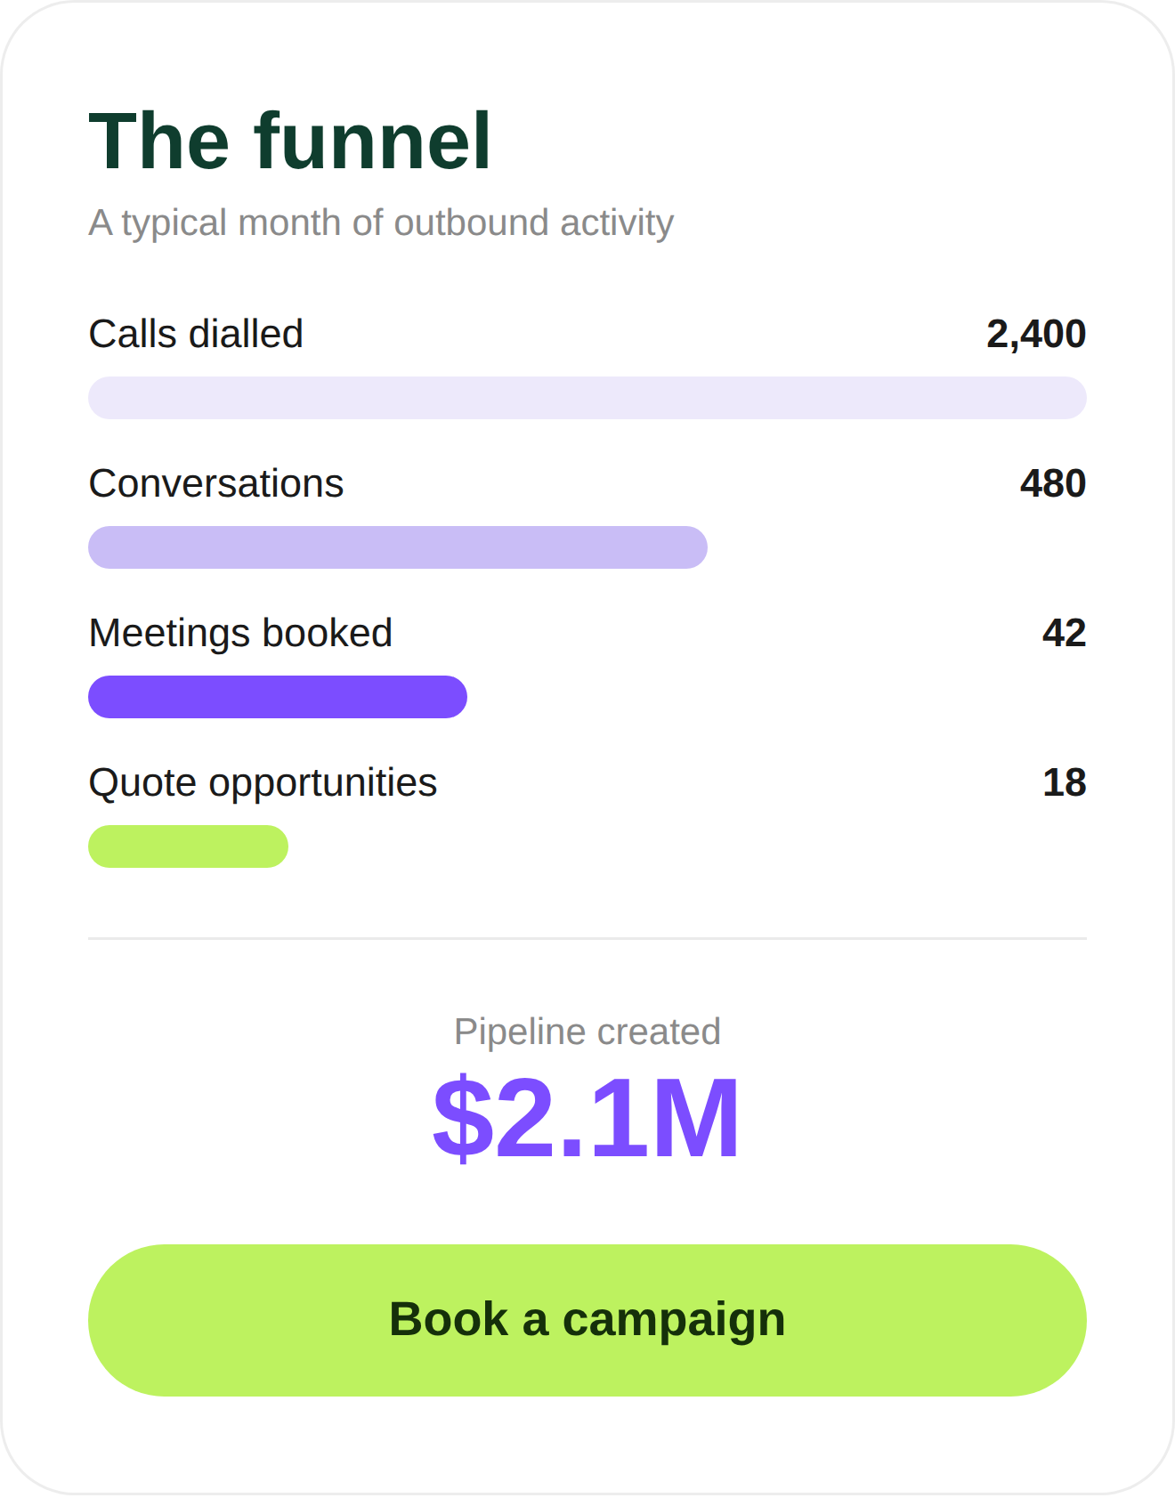Click the 42 meetings count
This screenshot has width=1175, height=1498.
[1065, 633]
